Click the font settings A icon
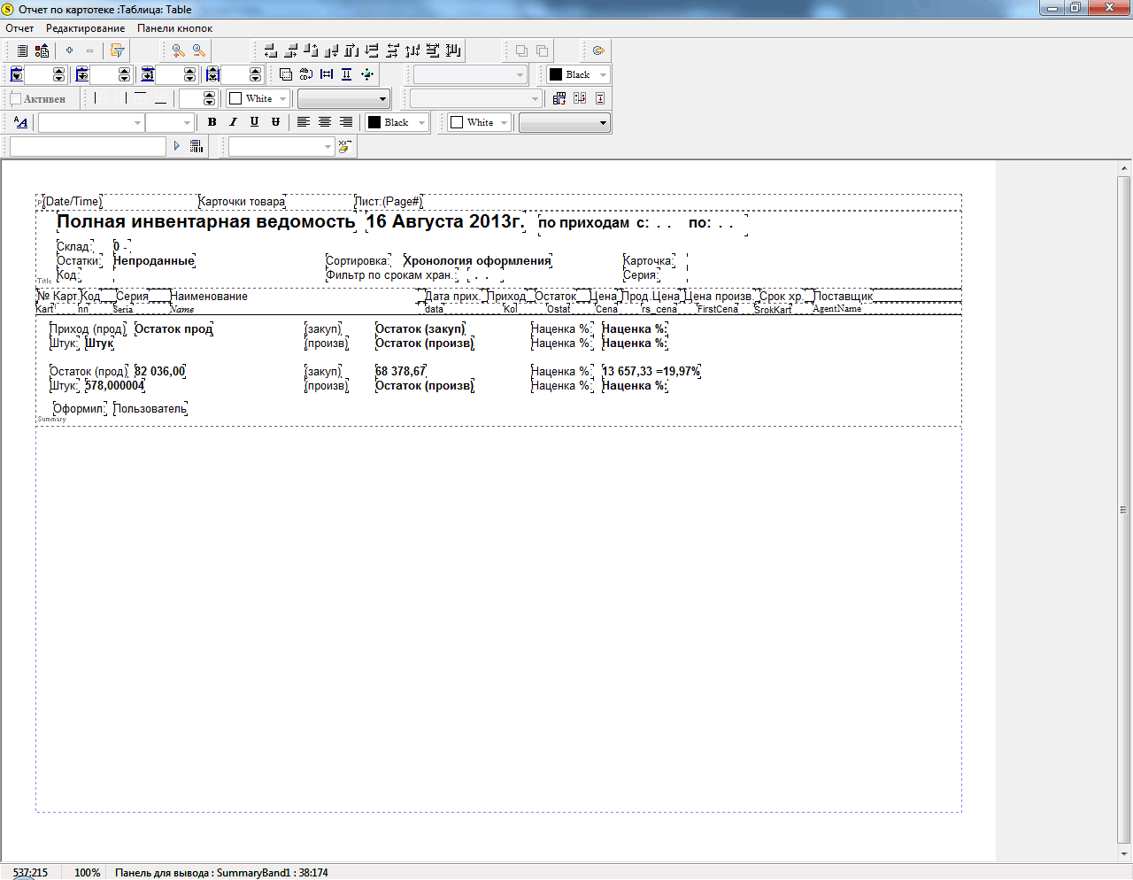The height and width of the screenshot is (880, 1133). coord(20,122)
